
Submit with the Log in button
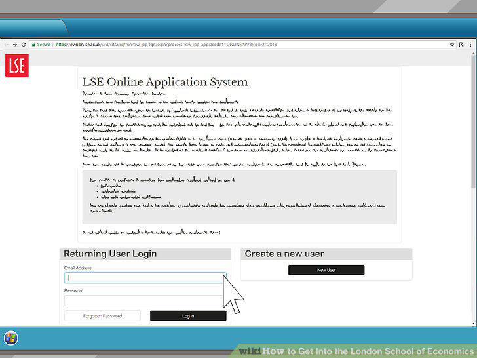(x=188, y=316)
